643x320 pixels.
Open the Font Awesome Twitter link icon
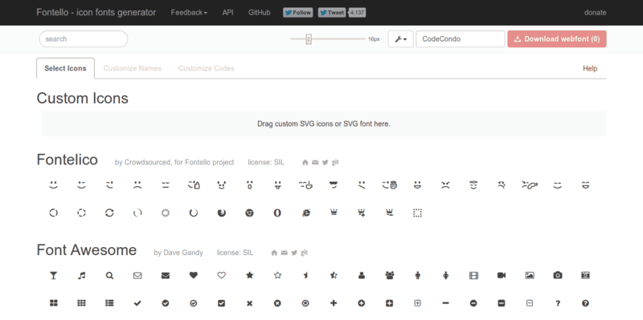tap(294, 253)
